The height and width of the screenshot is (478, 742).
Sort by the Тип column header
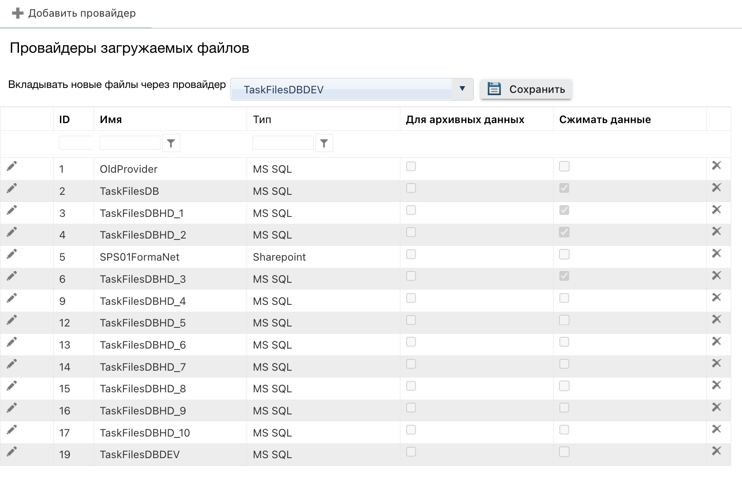point(262,119)
